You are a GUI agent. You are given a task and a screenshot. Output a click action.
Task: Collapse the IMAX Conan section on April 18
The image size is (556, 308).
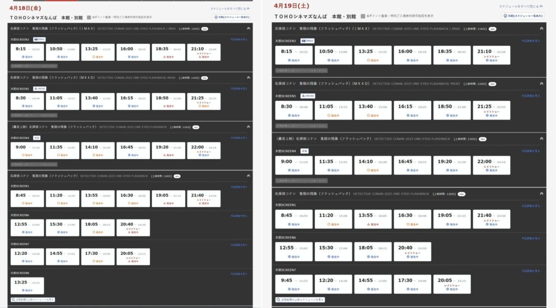pos(248,28)
